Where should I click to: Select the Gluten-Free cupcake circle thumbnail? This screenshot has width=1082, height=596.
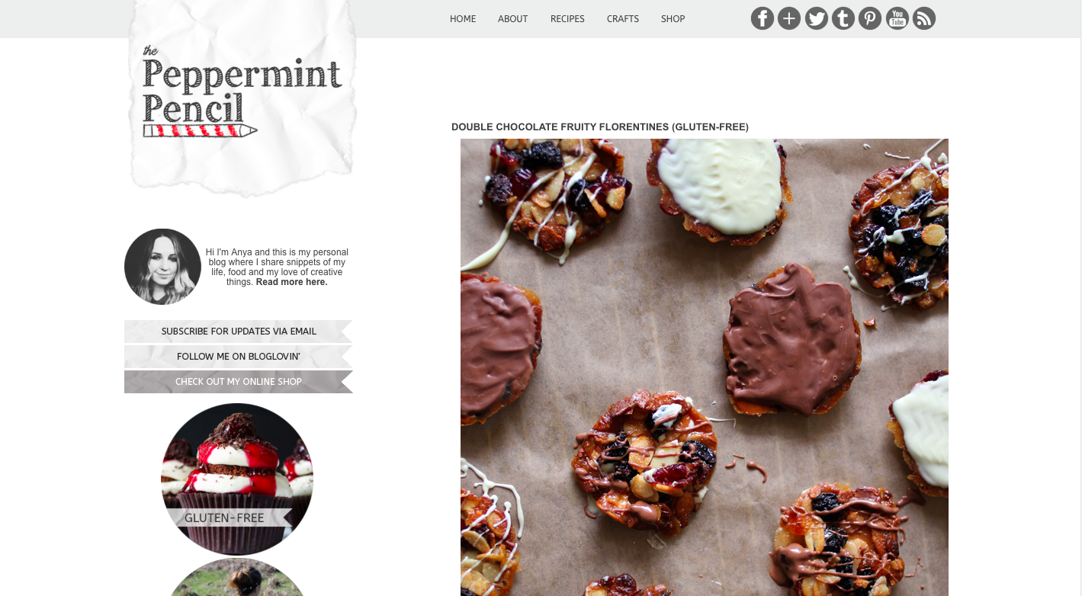[237, 479]
